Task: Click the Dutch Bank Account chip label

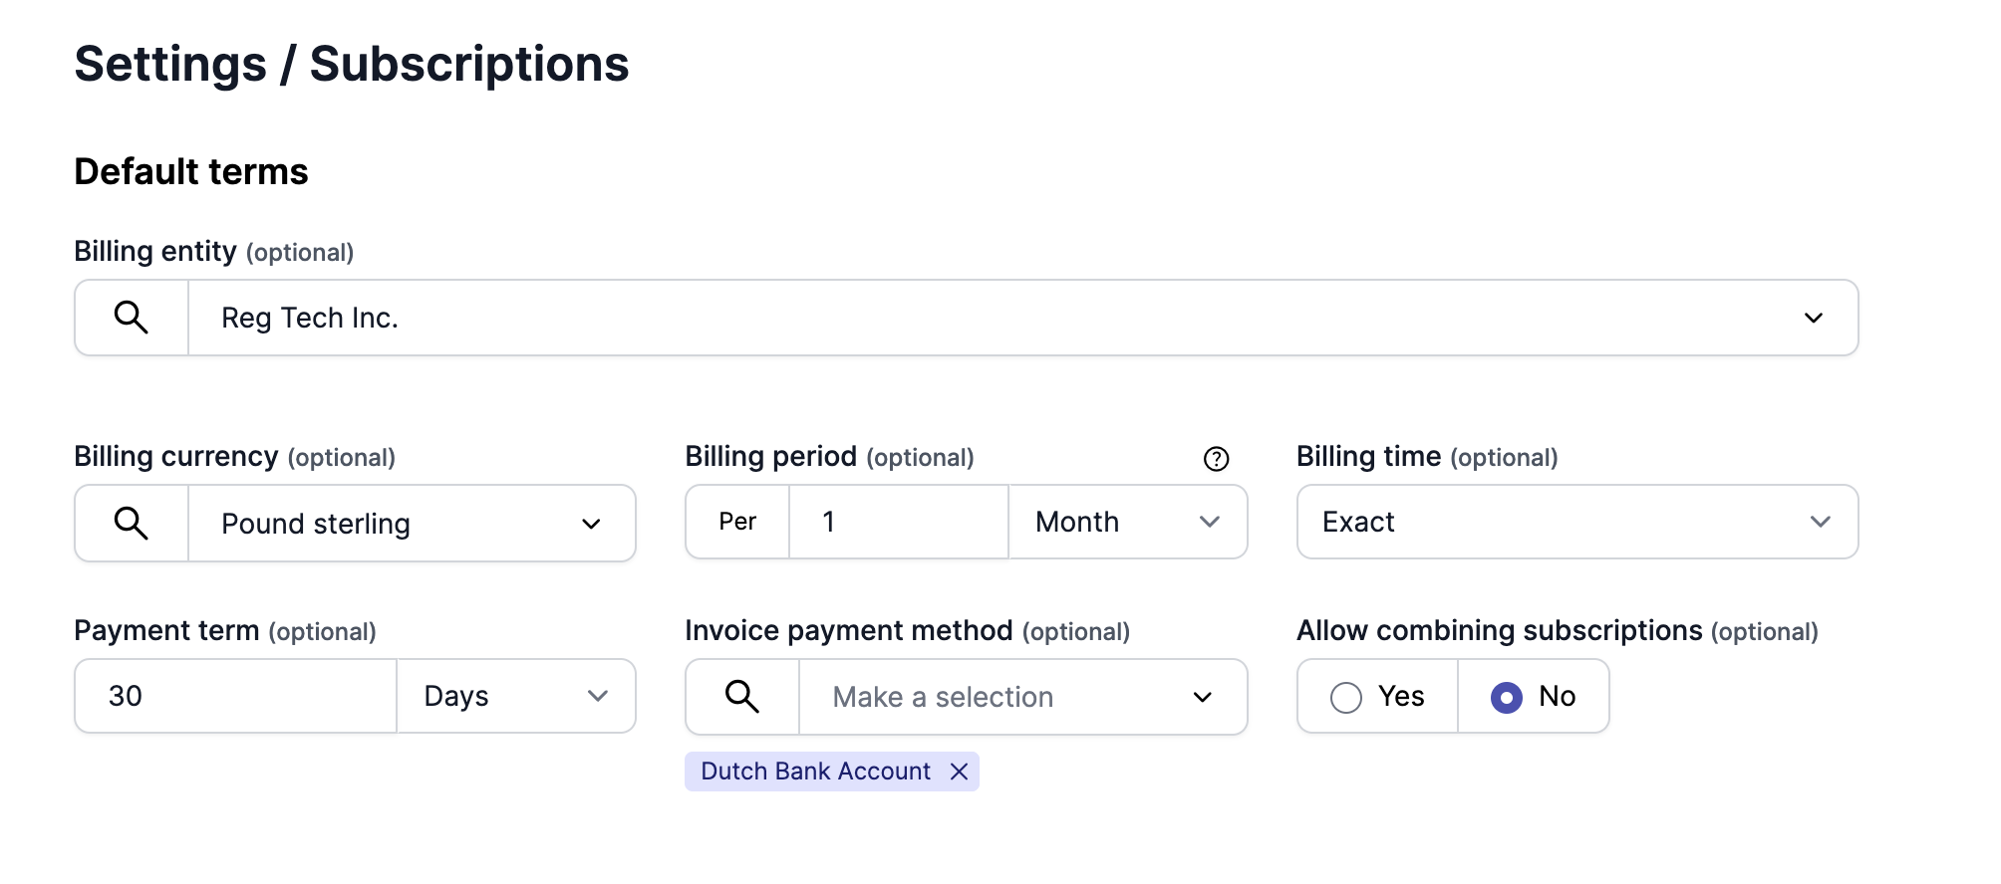Action: [815, 772]
